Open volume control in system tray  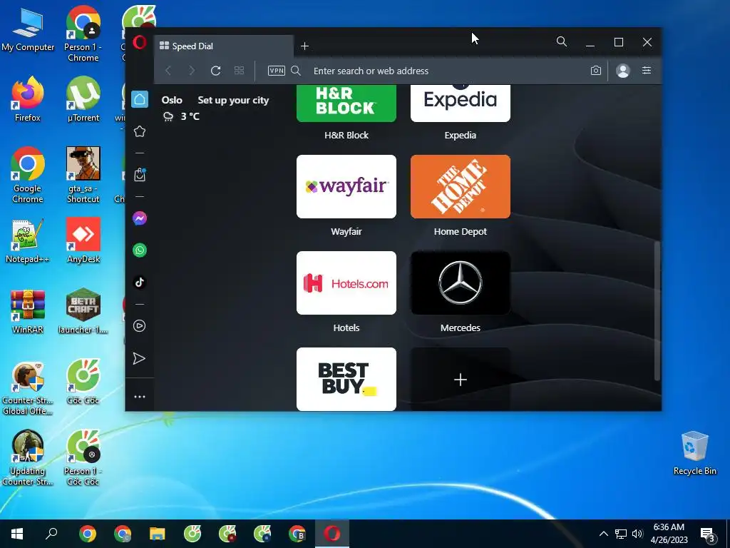(637, 534)
